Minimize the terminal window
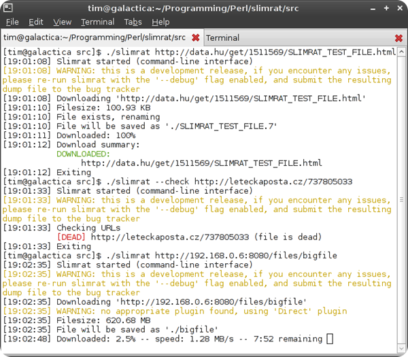Screen dimensions: 408x357 373,9
